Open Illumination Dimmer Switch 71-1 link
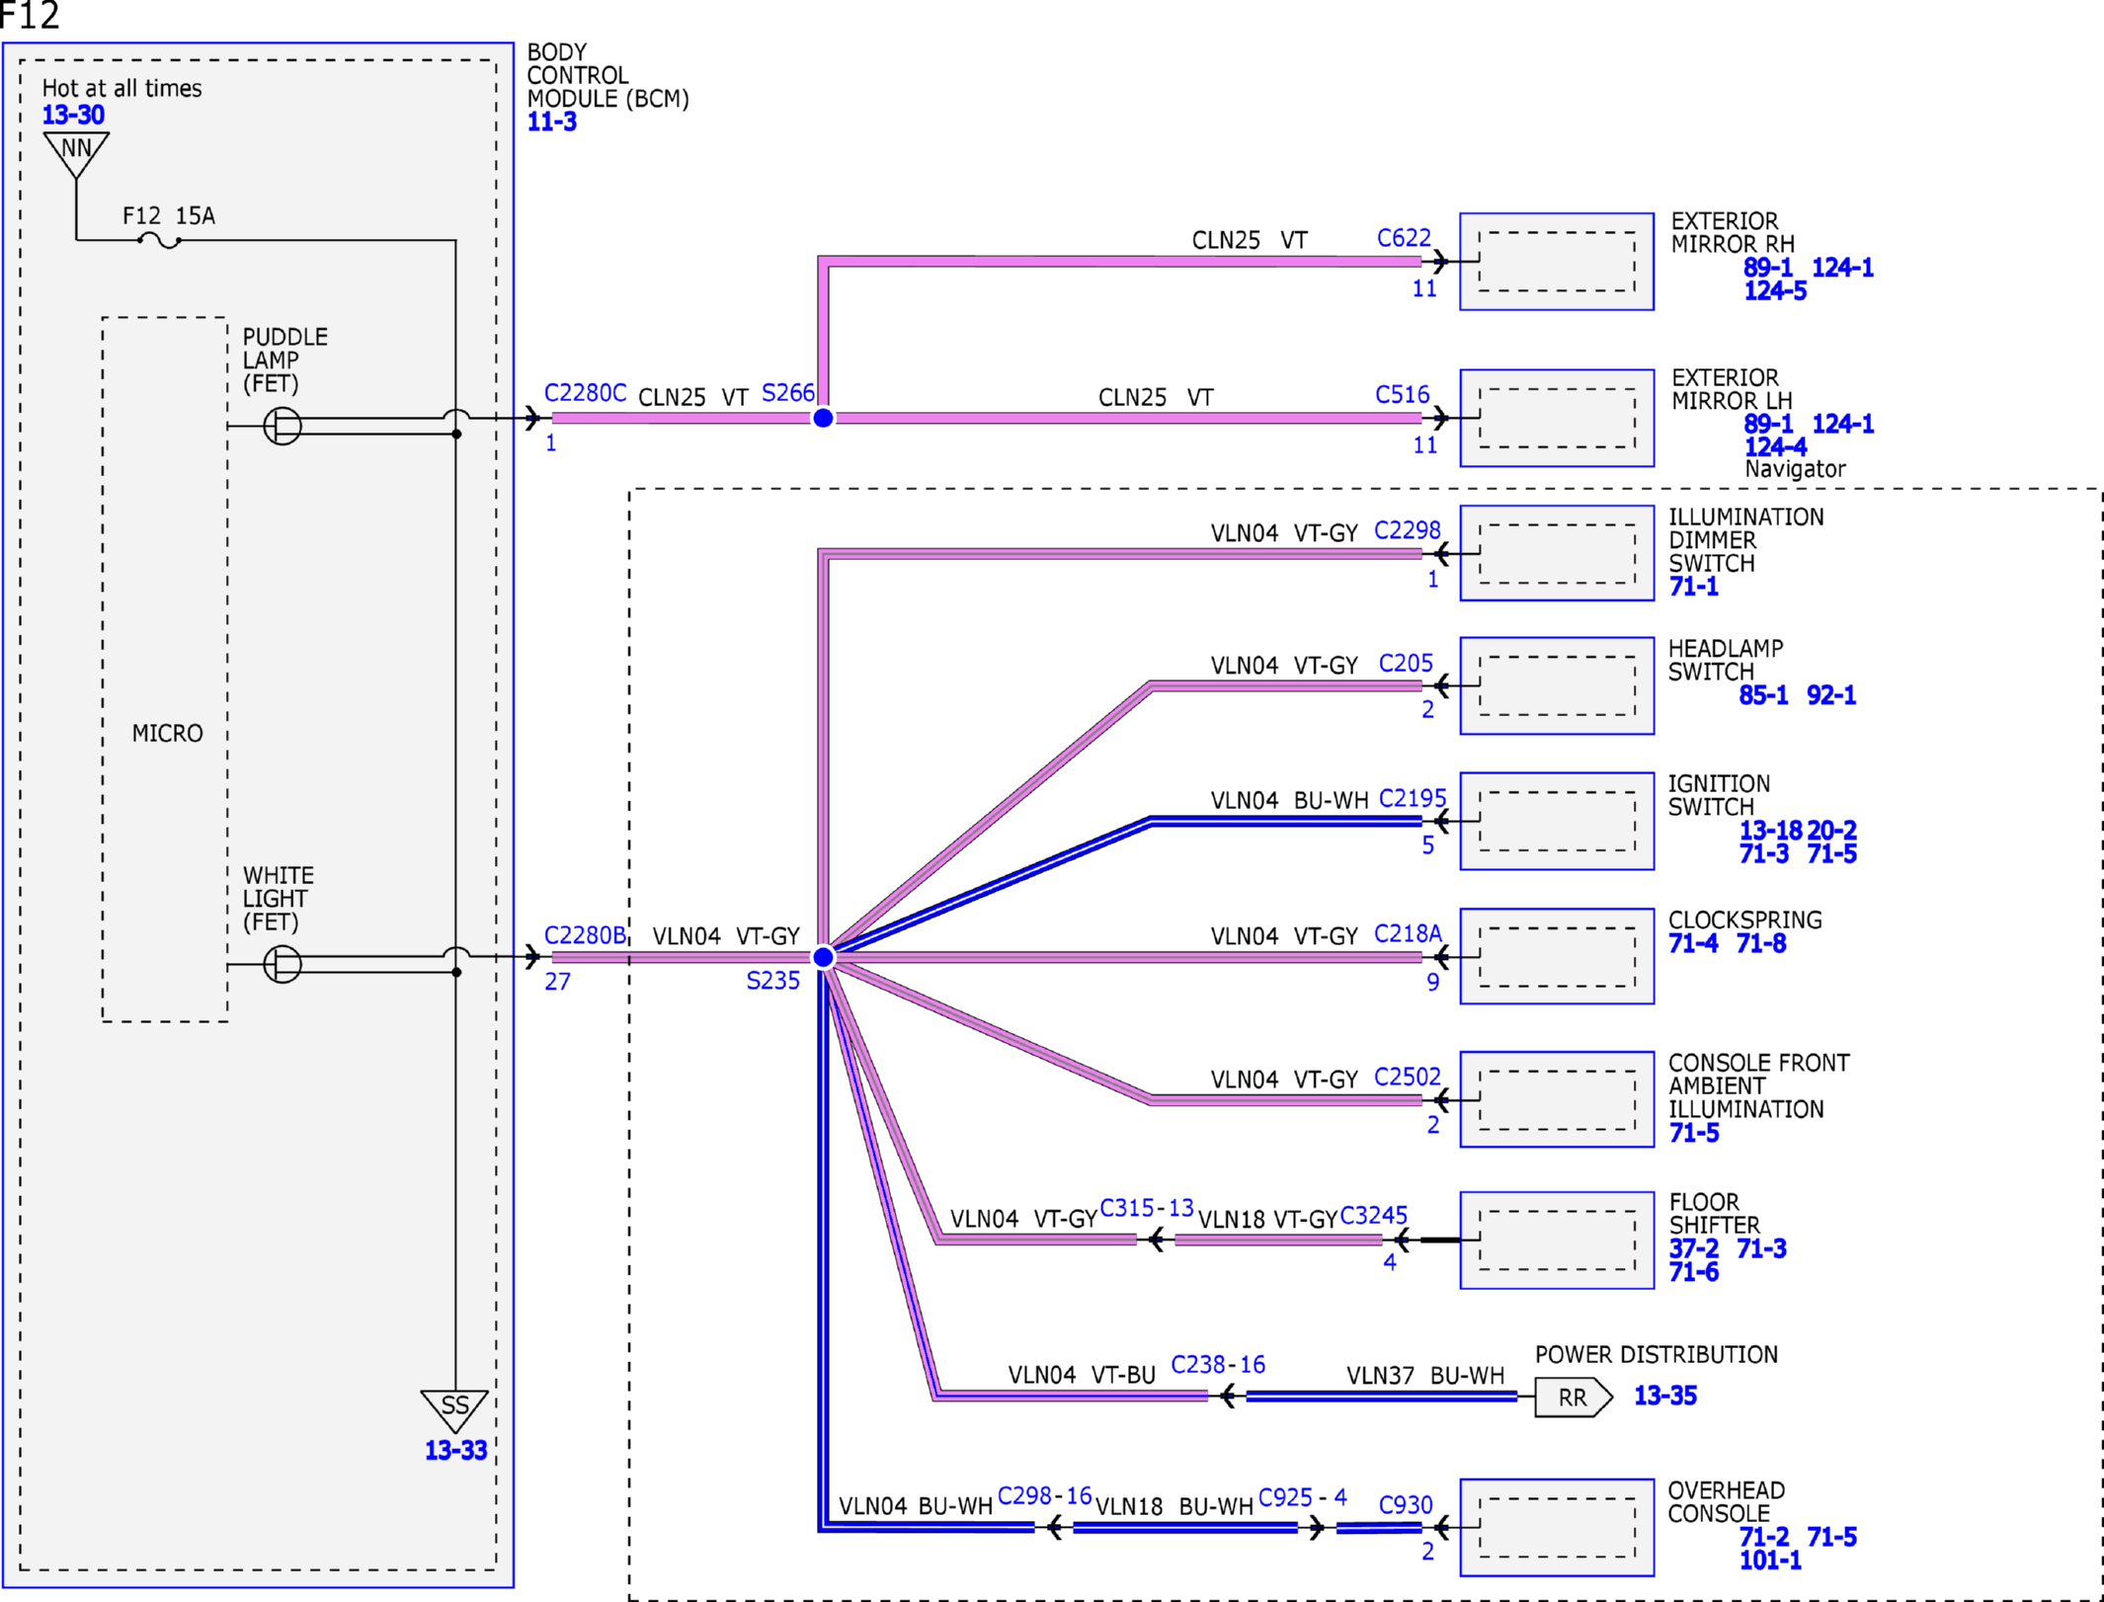The height and width of the screenshot is (1602, 2104). point(1694,587)
